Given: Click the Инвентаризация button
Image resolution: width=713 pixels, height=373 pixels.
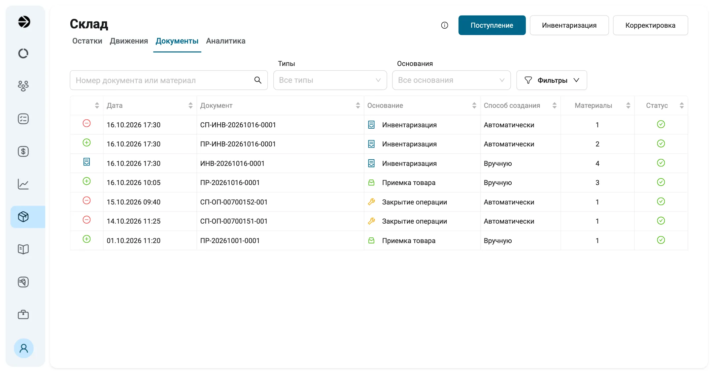Looking at the screenshot, I should coord(569,25).
